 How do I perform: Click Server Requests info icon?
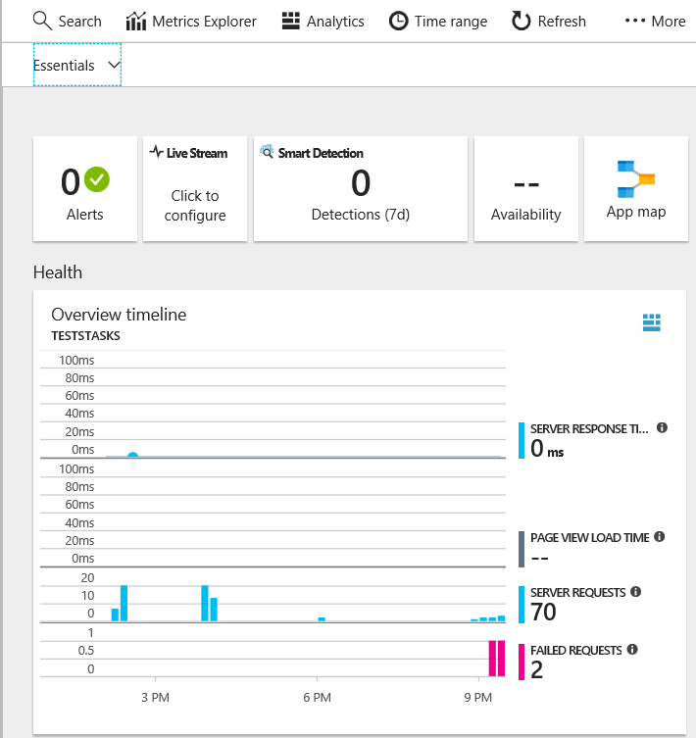click(x=635, y=592)
